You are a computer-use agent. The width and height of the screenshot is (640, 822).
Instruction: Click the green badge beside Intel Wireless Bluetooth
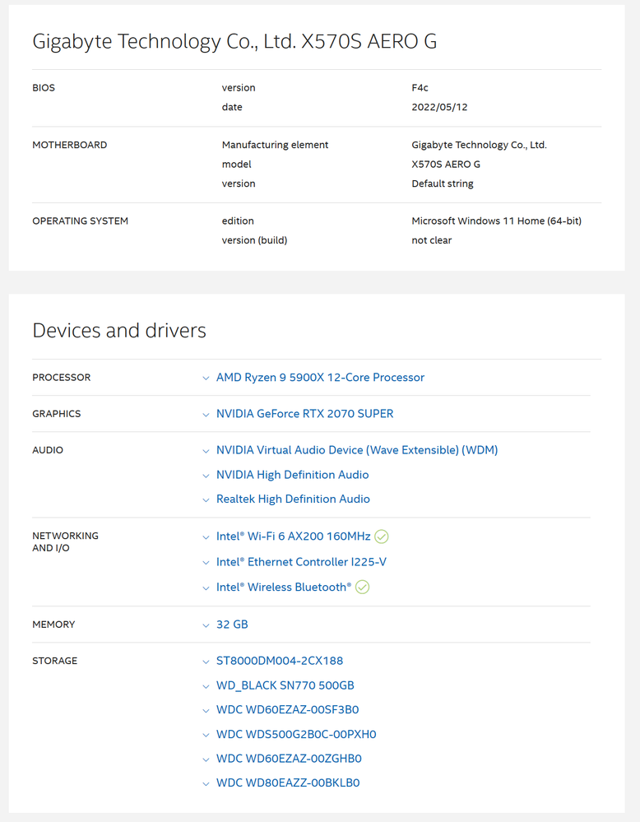coord(362,587)
